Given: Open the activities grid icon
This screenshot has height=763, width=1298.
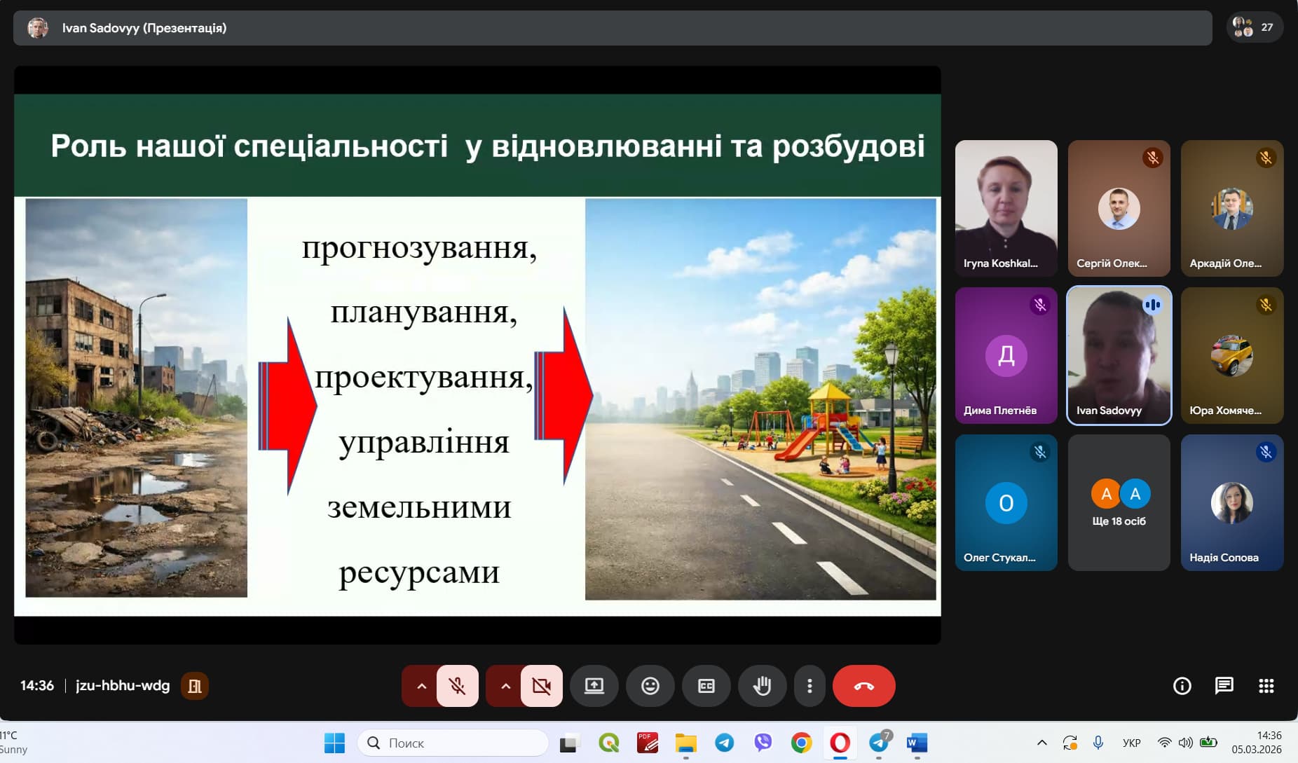Looking at the screenshot, I should [1266, 686].
